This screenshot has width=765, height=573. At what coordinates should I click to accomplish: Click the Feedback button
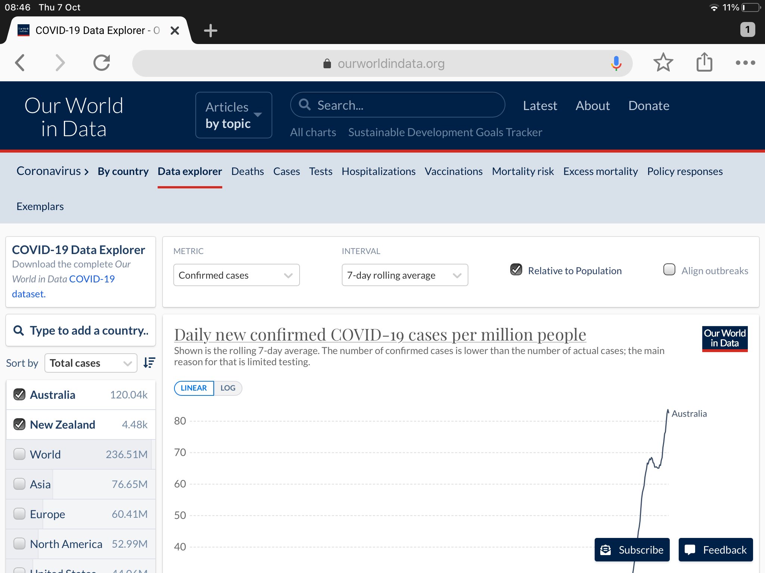click(x=716, y=549)
